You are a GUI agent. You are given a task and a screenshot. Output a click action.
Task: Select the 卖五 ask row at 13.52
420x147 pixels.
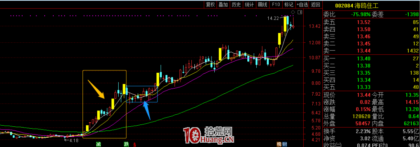[371, 23]
